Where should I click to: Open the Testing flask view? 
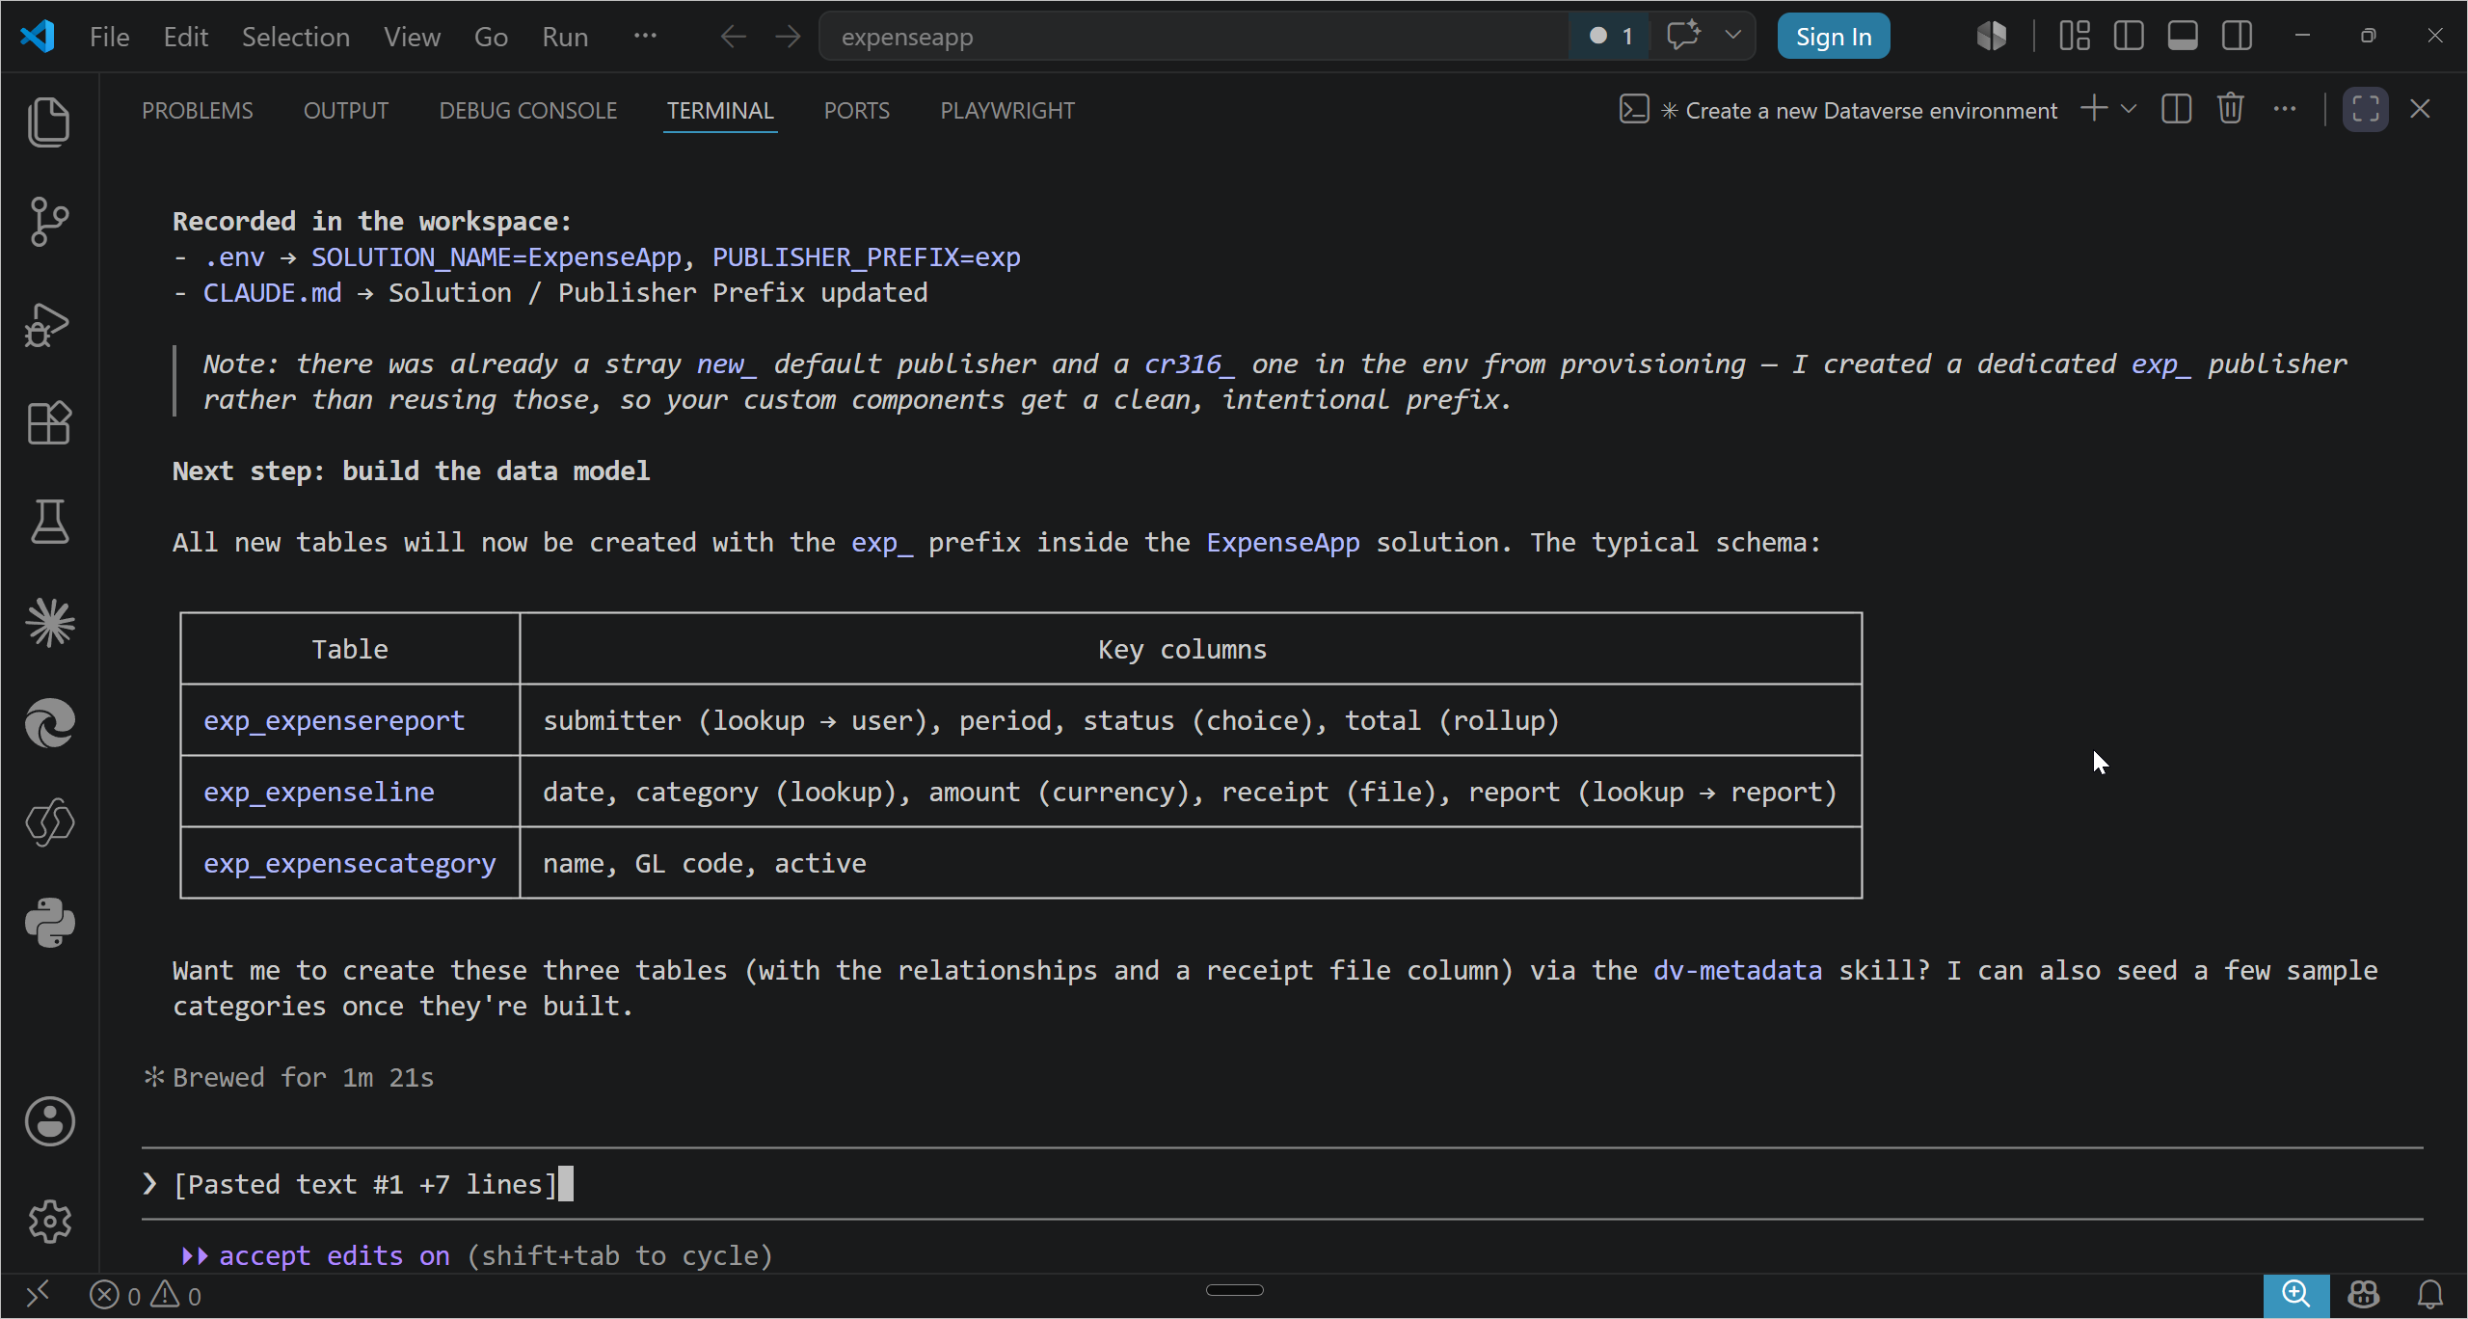click(49, 522)
